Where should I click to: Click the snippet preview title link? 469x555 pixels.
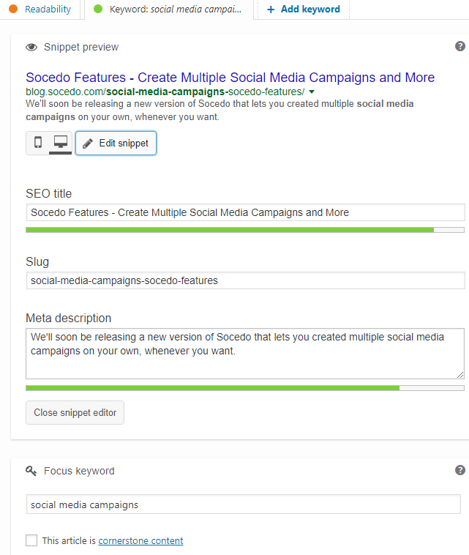tap(230, 77)
